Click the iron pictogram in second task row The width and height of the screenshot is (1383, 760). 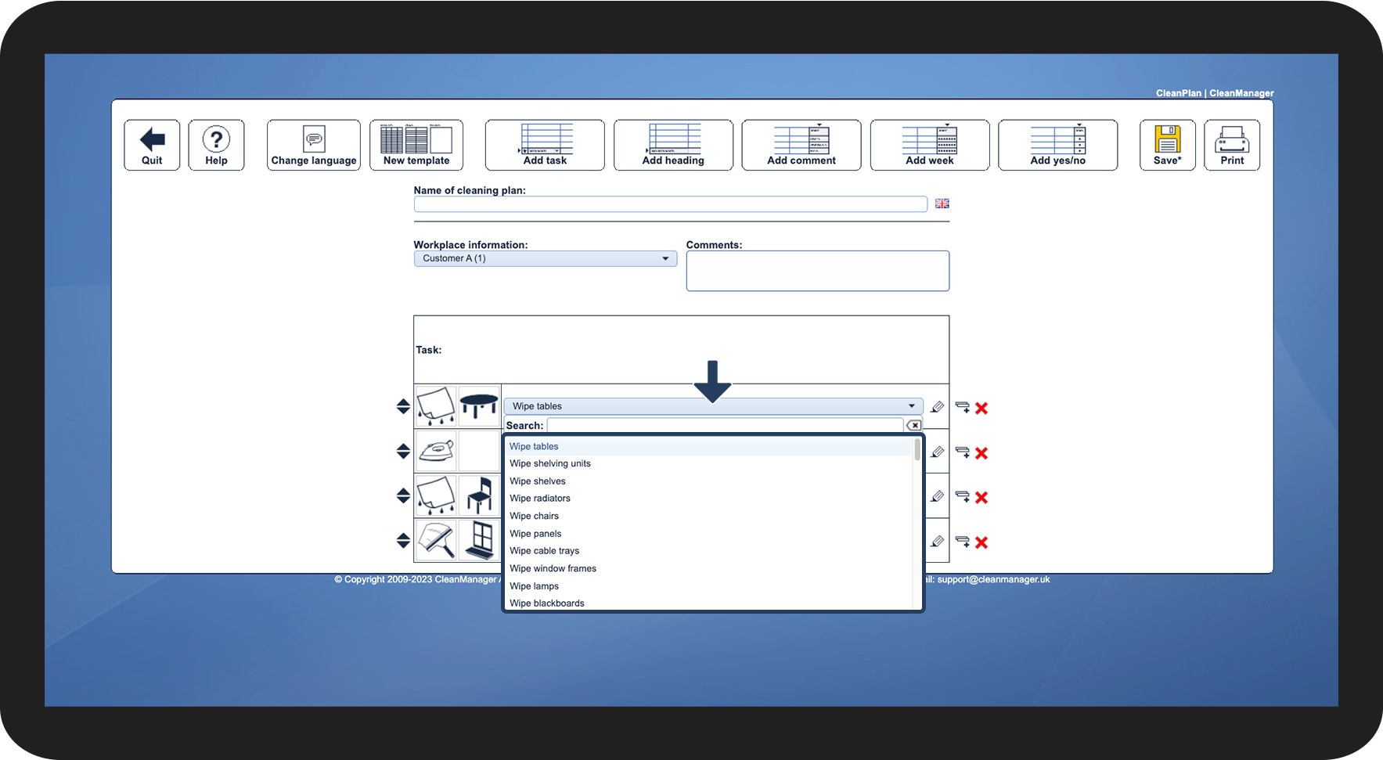tap(436, 451)
